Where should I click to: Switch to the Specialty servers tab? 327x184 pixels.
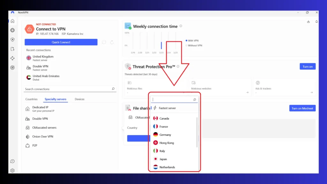[56, 99]
